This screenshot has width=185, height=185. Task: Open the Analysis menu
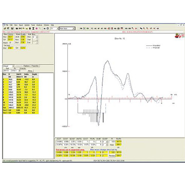tap(39, 25)
